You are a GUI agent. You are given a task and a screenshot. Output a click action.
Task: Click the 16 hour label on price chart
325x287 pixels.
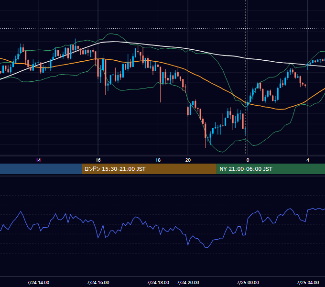coord(98,160)
